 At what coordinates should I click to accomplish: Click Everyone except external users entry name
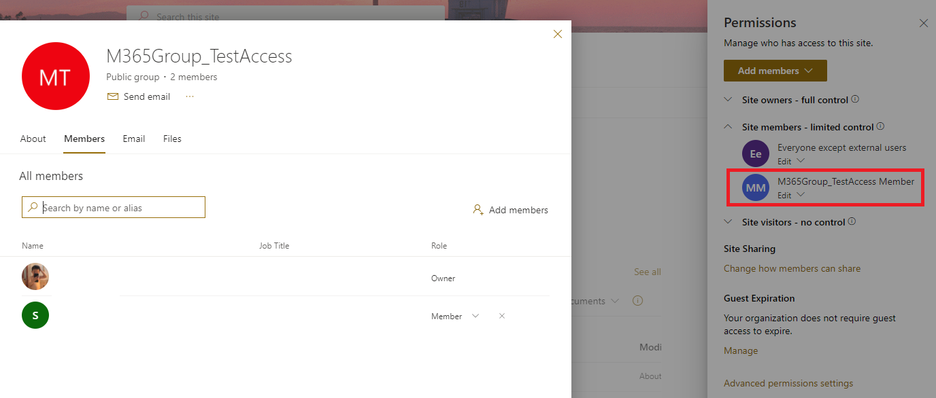[841, 147]
